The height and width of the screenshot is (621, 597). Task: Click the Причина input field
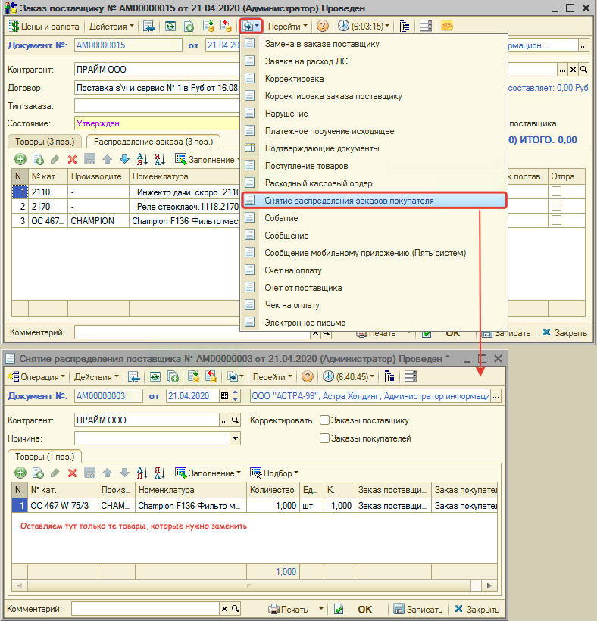(x=152, y=438)
